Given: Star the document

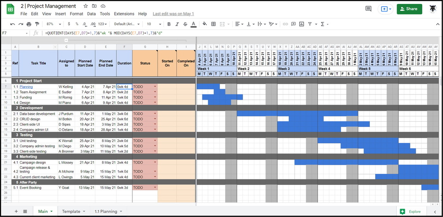Looking at the screenshot, I should 86,6.
